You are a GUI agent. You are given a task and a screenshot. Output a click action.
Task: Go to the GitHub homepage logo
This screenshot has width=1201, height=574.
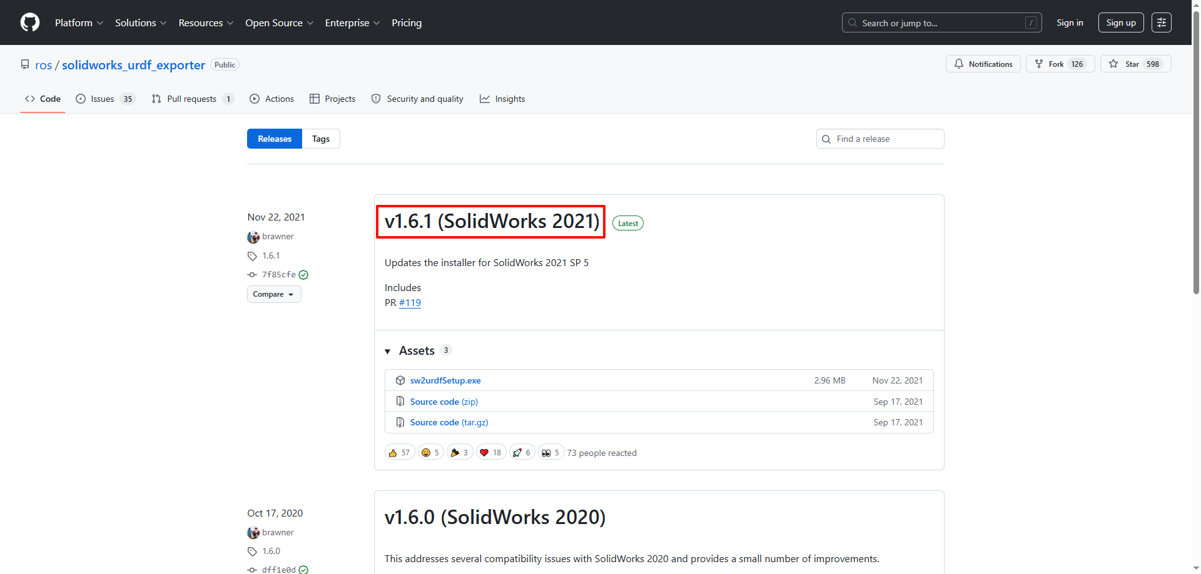point(30,22)
